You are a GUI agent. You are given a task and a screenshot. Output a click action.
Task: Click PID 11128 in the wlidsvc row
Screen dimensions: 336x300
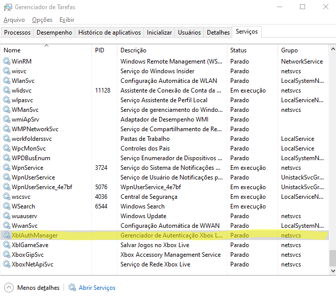pyautogui.click(x=103, y=91)
